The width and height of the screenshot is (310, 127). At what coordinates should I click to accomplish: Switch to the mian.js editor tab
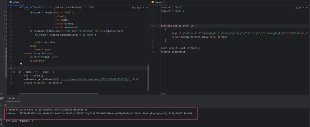pos(157,2)
